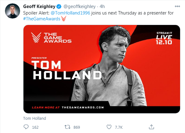This screenshot has width=185, height=133.
Task: Click the reply speech bubble icon
Action: pyautogui.click(x=26, y=127)
